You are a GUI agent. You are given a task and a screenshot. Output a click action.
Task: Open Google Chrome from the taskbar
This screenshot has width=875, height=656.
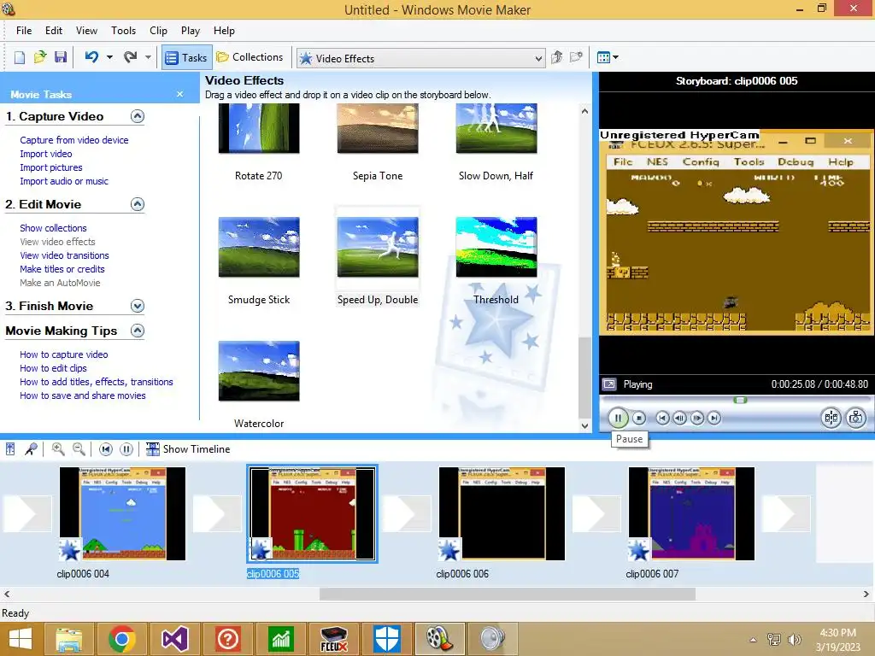click(122, 639)
